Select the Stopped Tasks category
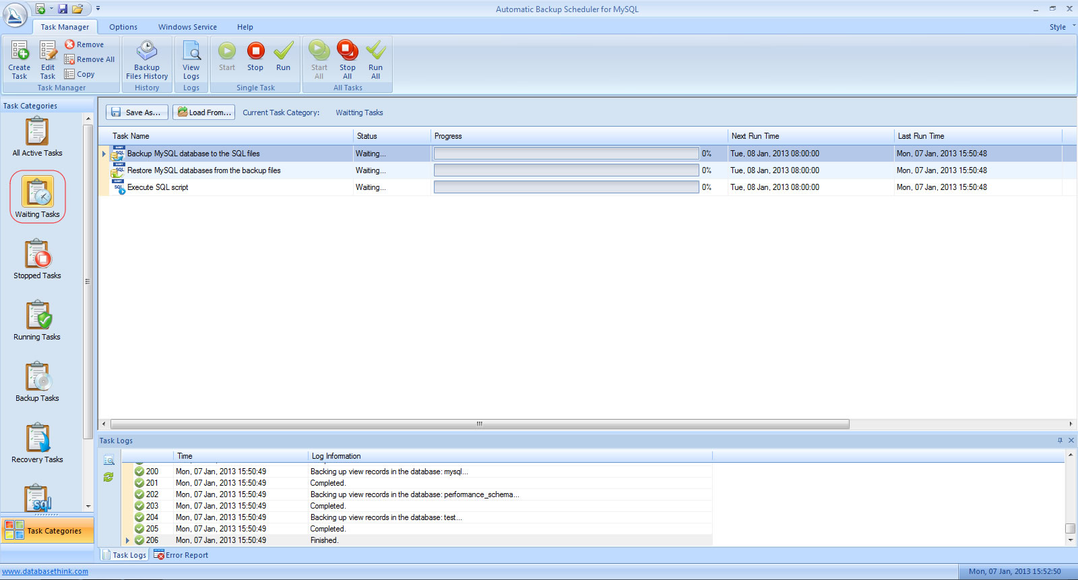 37,259
